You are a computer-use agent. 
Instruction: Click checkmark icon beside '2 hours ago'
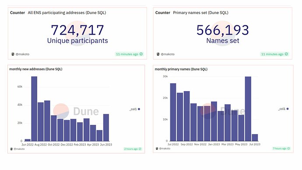click(140, 149)
